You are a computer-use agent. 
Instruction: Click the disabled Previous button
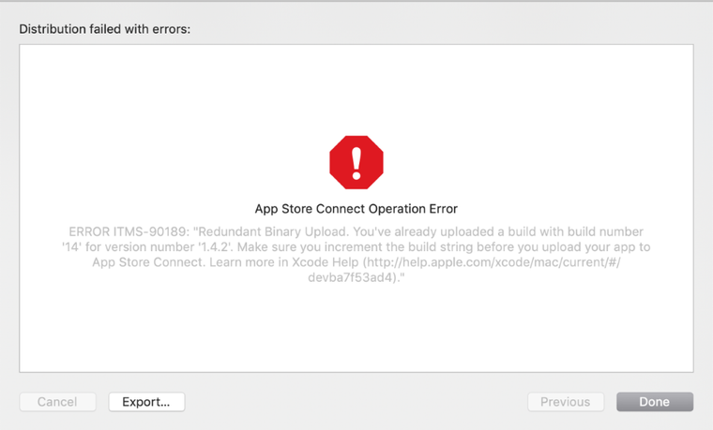pyautogui.click(x=565, y=402)
